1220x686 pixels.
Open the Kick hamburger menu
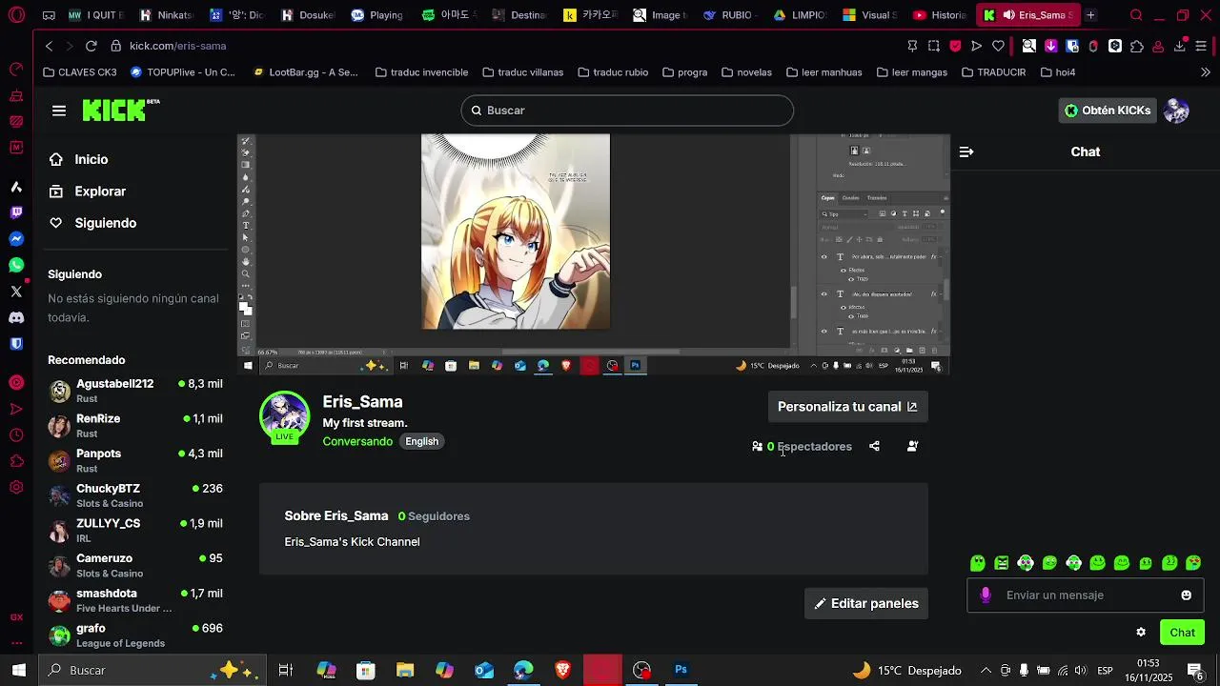tap(59, 111)
